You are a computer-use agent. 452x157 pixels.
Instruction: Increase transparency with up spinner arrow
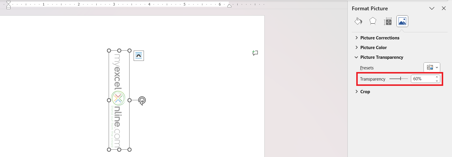click(x=437, y=77)
